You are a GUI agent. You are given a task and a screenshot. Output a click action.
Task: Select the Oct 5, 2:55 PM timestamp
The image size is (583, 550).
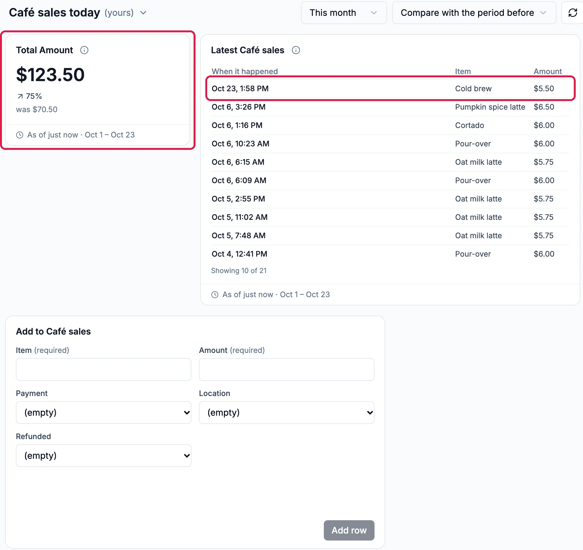pos(238,199)
